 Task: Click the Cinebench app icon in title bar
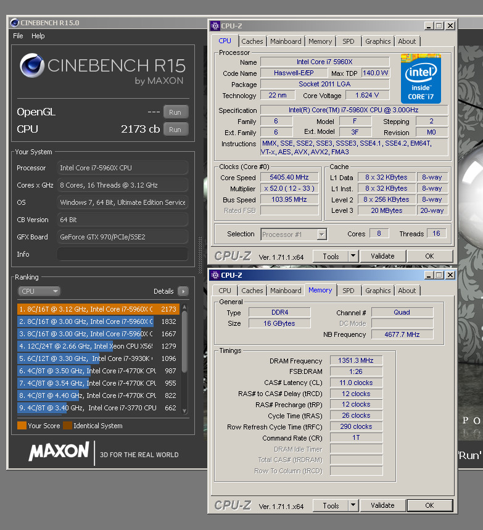[15, 23]
